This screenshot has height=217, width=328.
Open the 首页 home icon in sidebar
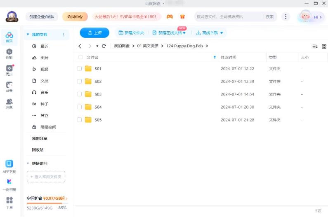(9, 37)
